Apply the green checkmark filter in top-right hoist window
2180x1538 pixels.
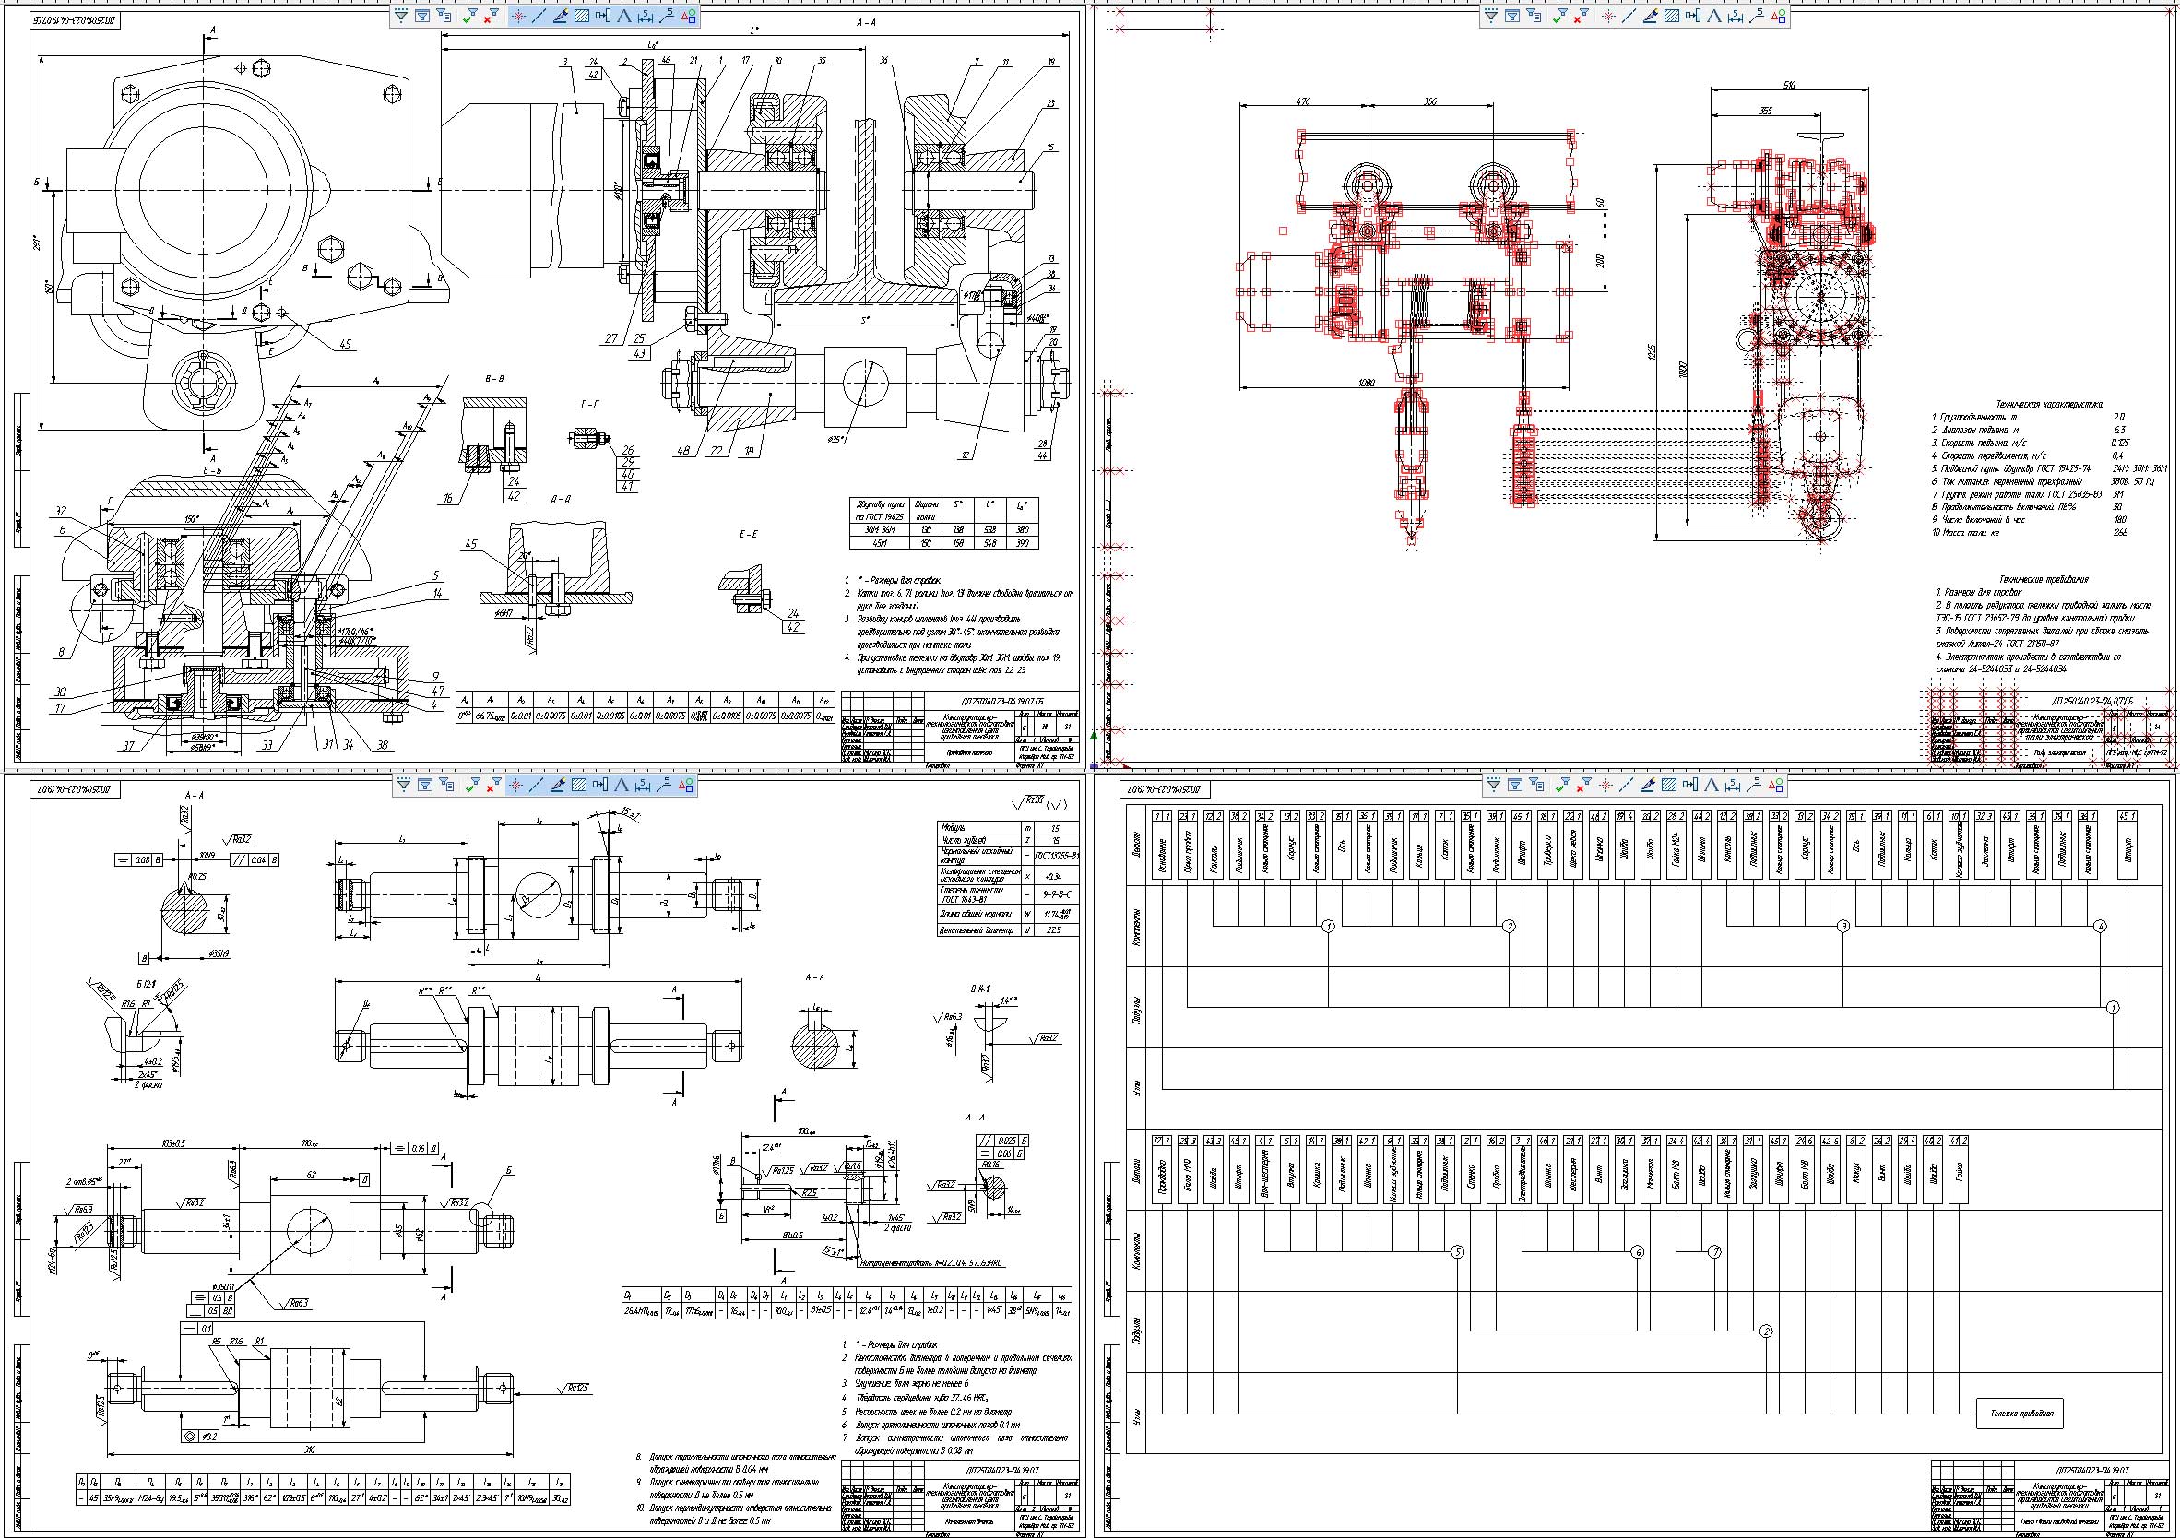(1560, 17)
